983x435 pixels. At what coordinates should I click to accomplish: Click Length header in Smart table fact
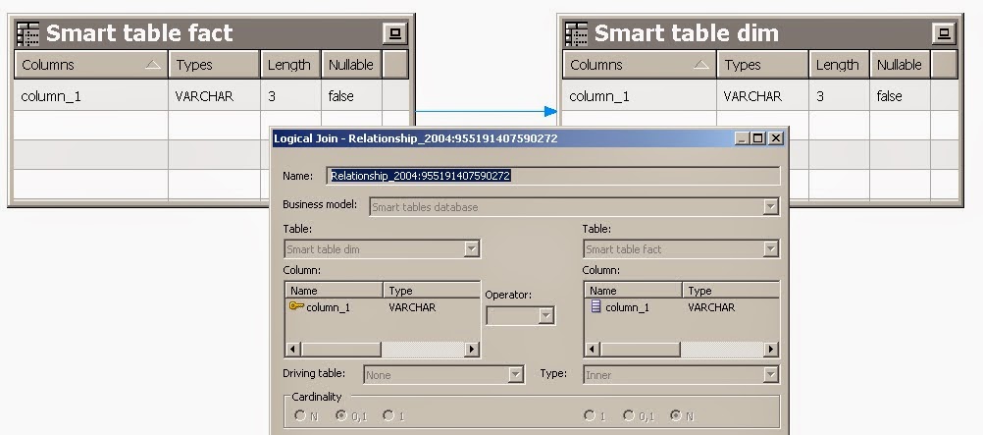(x=290, y=65)
